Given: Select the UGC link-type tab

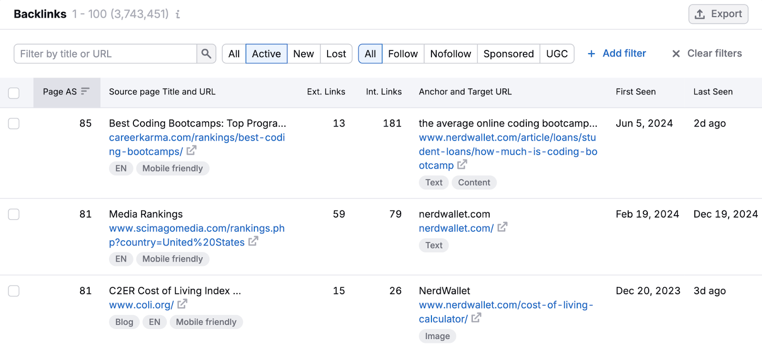Looking at the screenshot, I should point(557,54).
